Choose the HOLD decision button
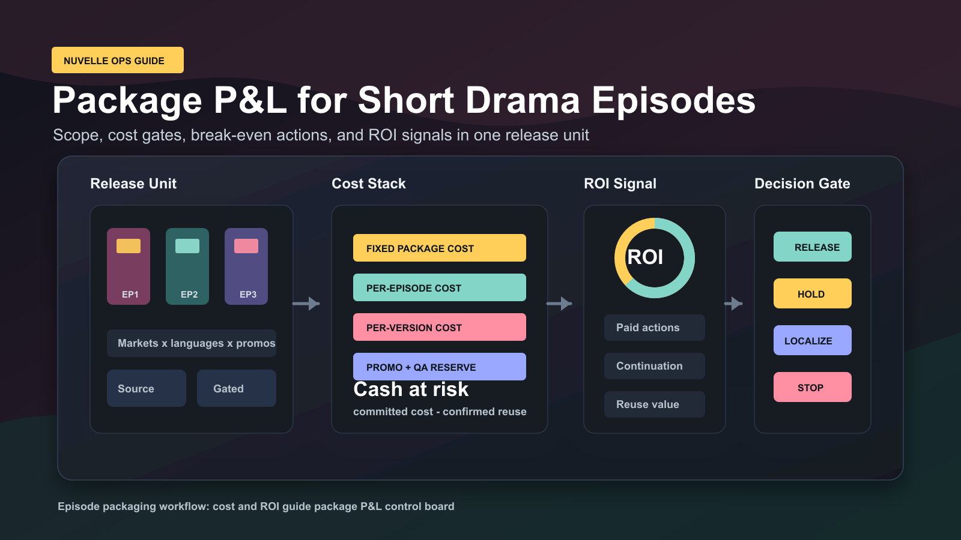 coord(813,293)
